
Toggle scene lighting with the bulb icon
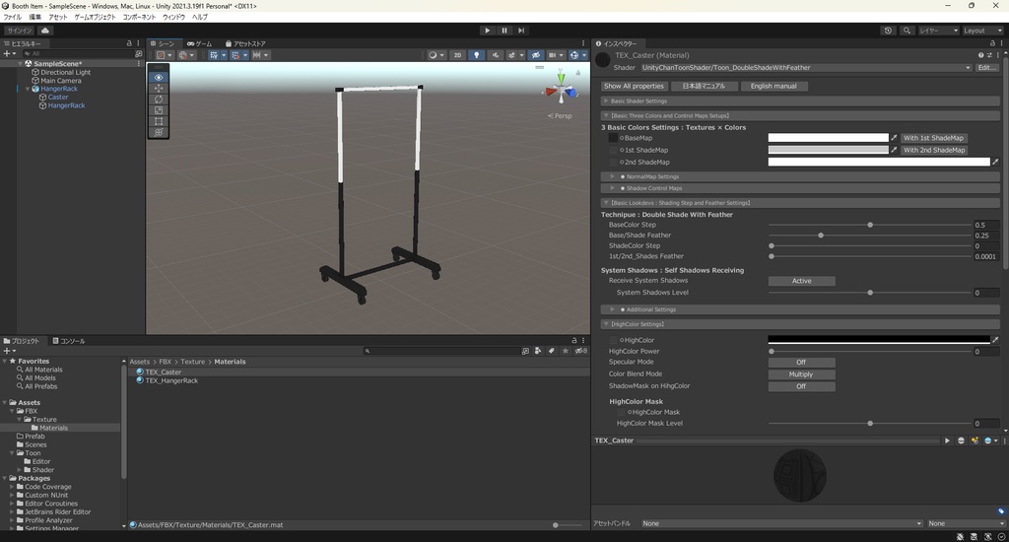(x=477, y=55)
